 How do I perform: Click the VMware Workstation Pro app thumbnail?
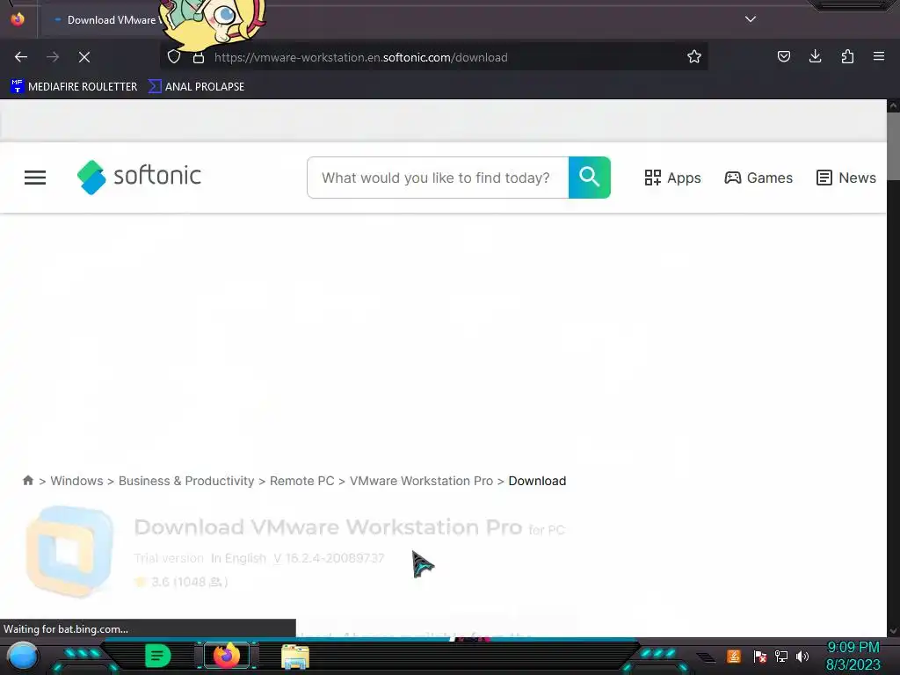coord(69,551)
